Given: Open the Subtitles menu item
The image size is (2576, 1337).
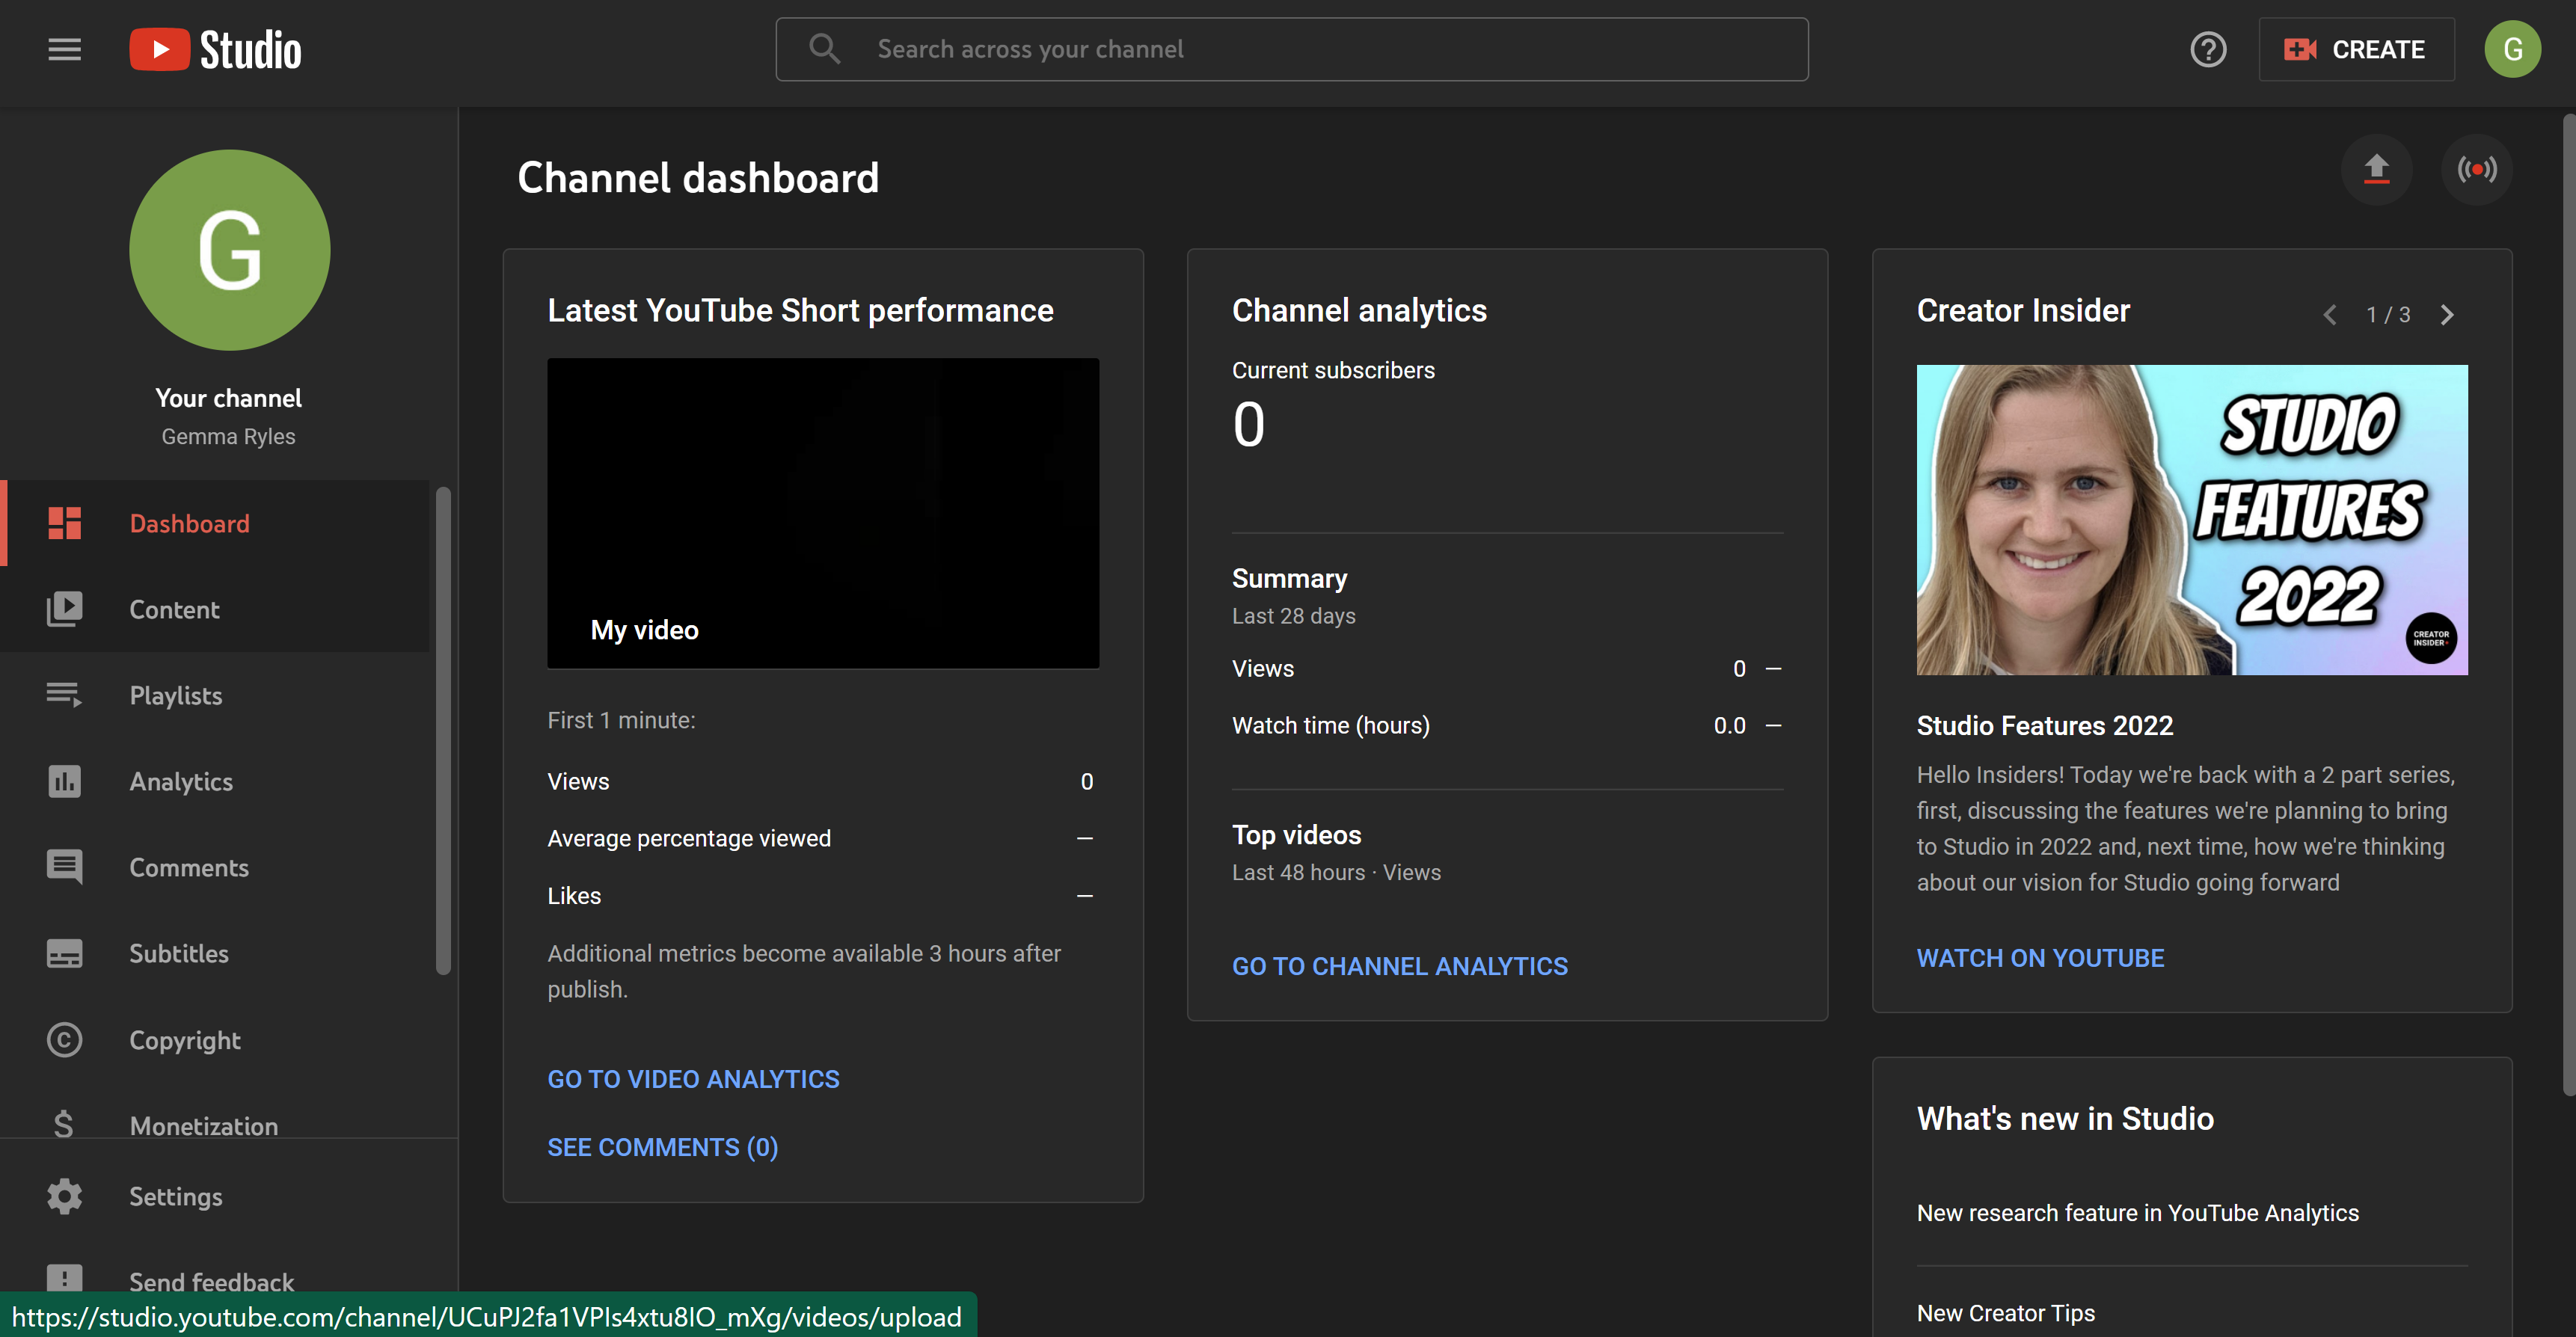Looking at the screenshot, I should pos(215,953).
